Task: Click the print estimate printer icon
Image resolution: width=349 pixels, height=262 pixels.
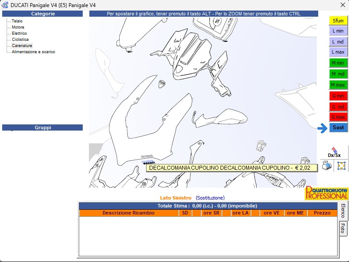Action: coord(327,165)
